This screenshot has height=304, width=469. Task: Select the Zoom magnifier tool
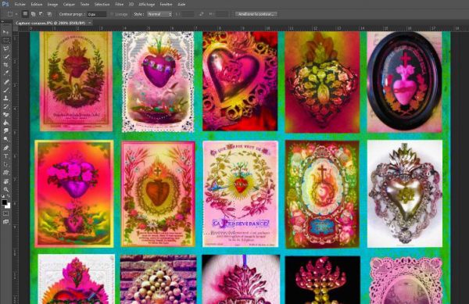5,189
